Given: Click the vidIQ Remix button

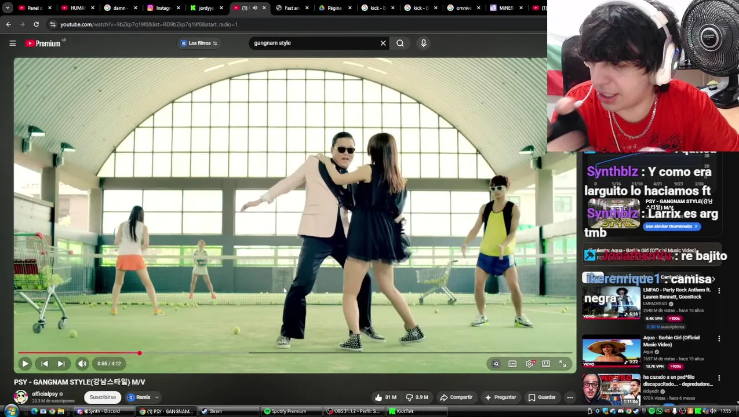Looking at the screenshot, I should point(139,397).
